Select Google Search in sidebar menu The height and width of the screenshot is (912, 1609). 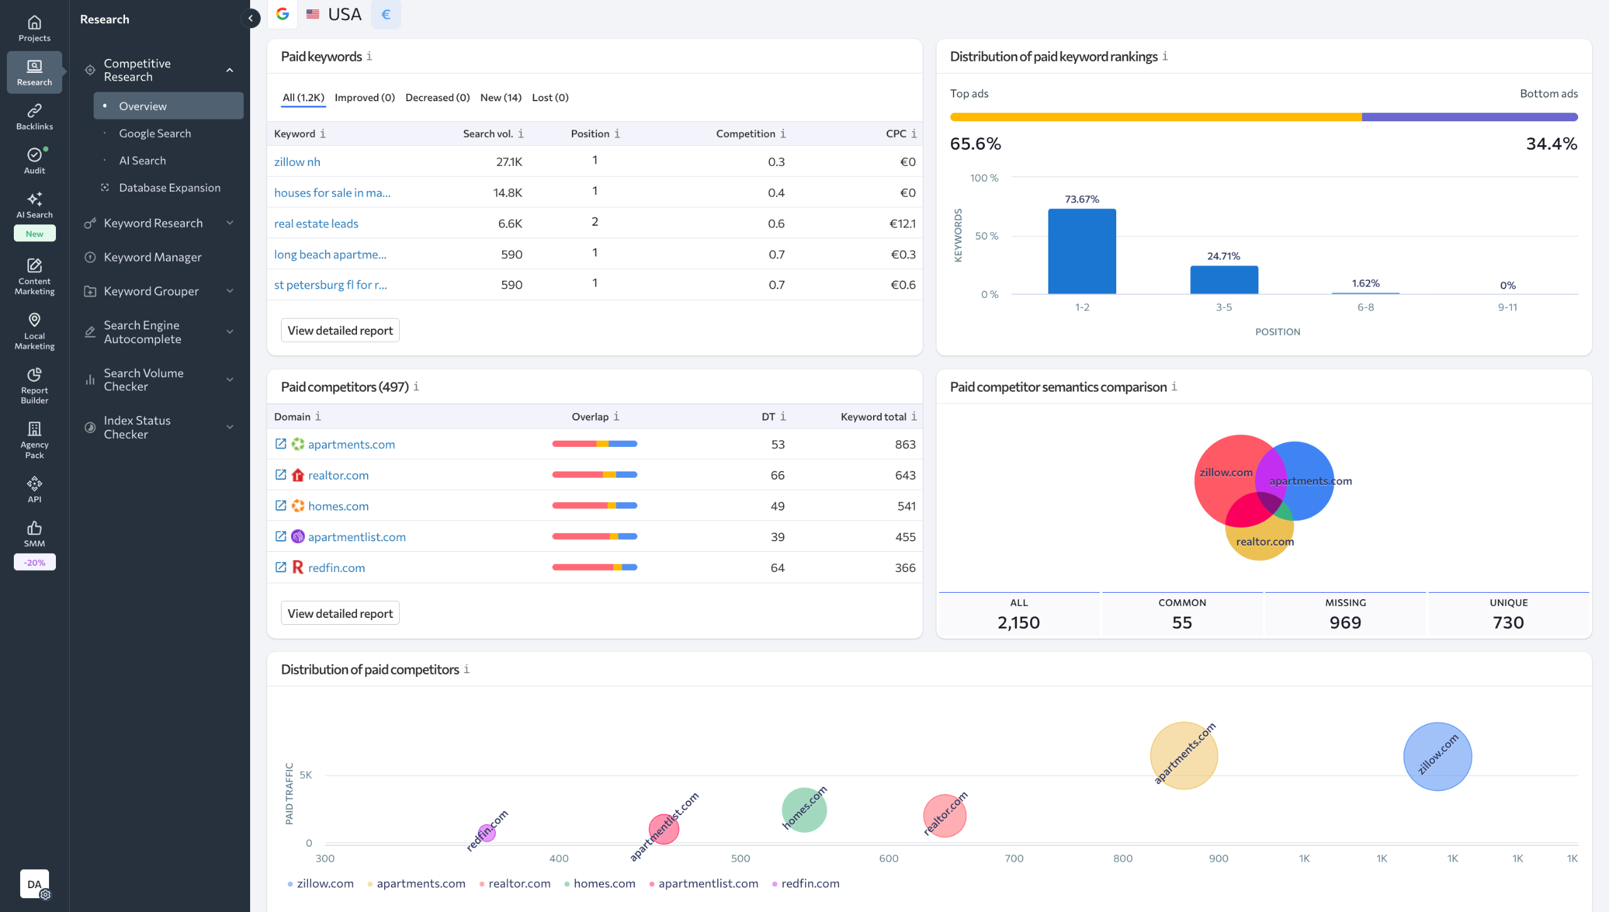(x=155, y=133)
